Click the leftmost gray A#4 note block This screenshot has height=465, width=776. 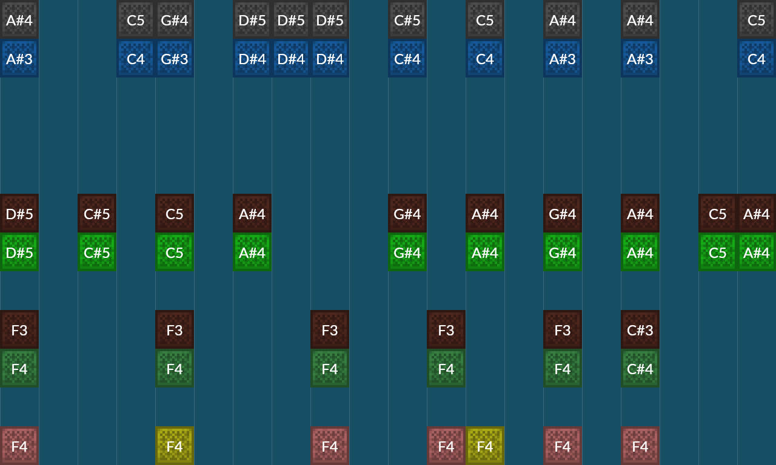(x=19, y=19)
